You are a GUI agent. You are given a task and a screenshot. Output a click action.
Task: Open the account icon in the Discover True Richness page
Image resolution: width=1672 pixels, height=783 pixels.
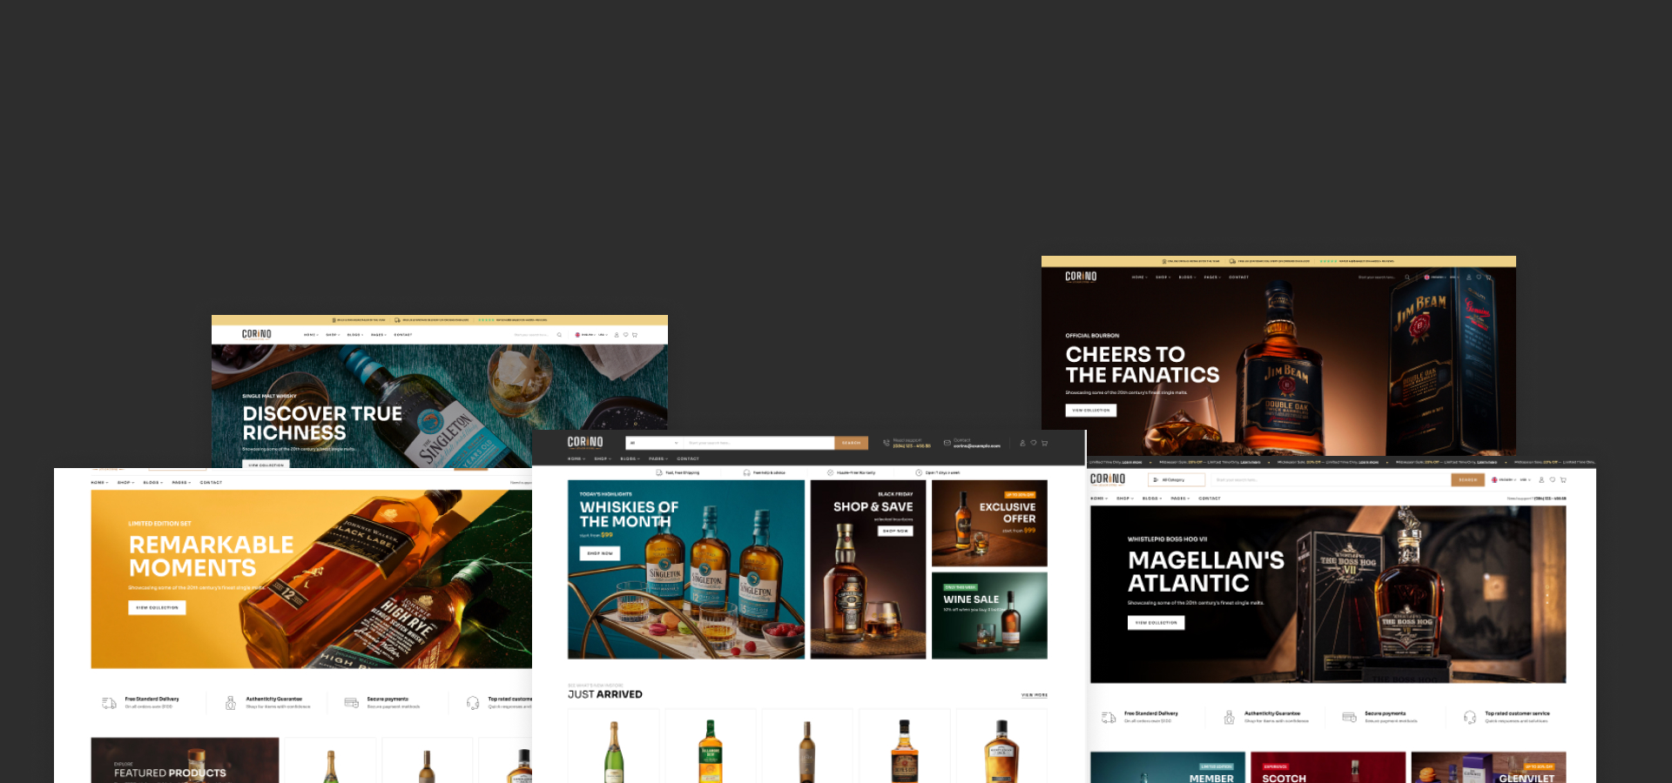[x=617, y=335]
